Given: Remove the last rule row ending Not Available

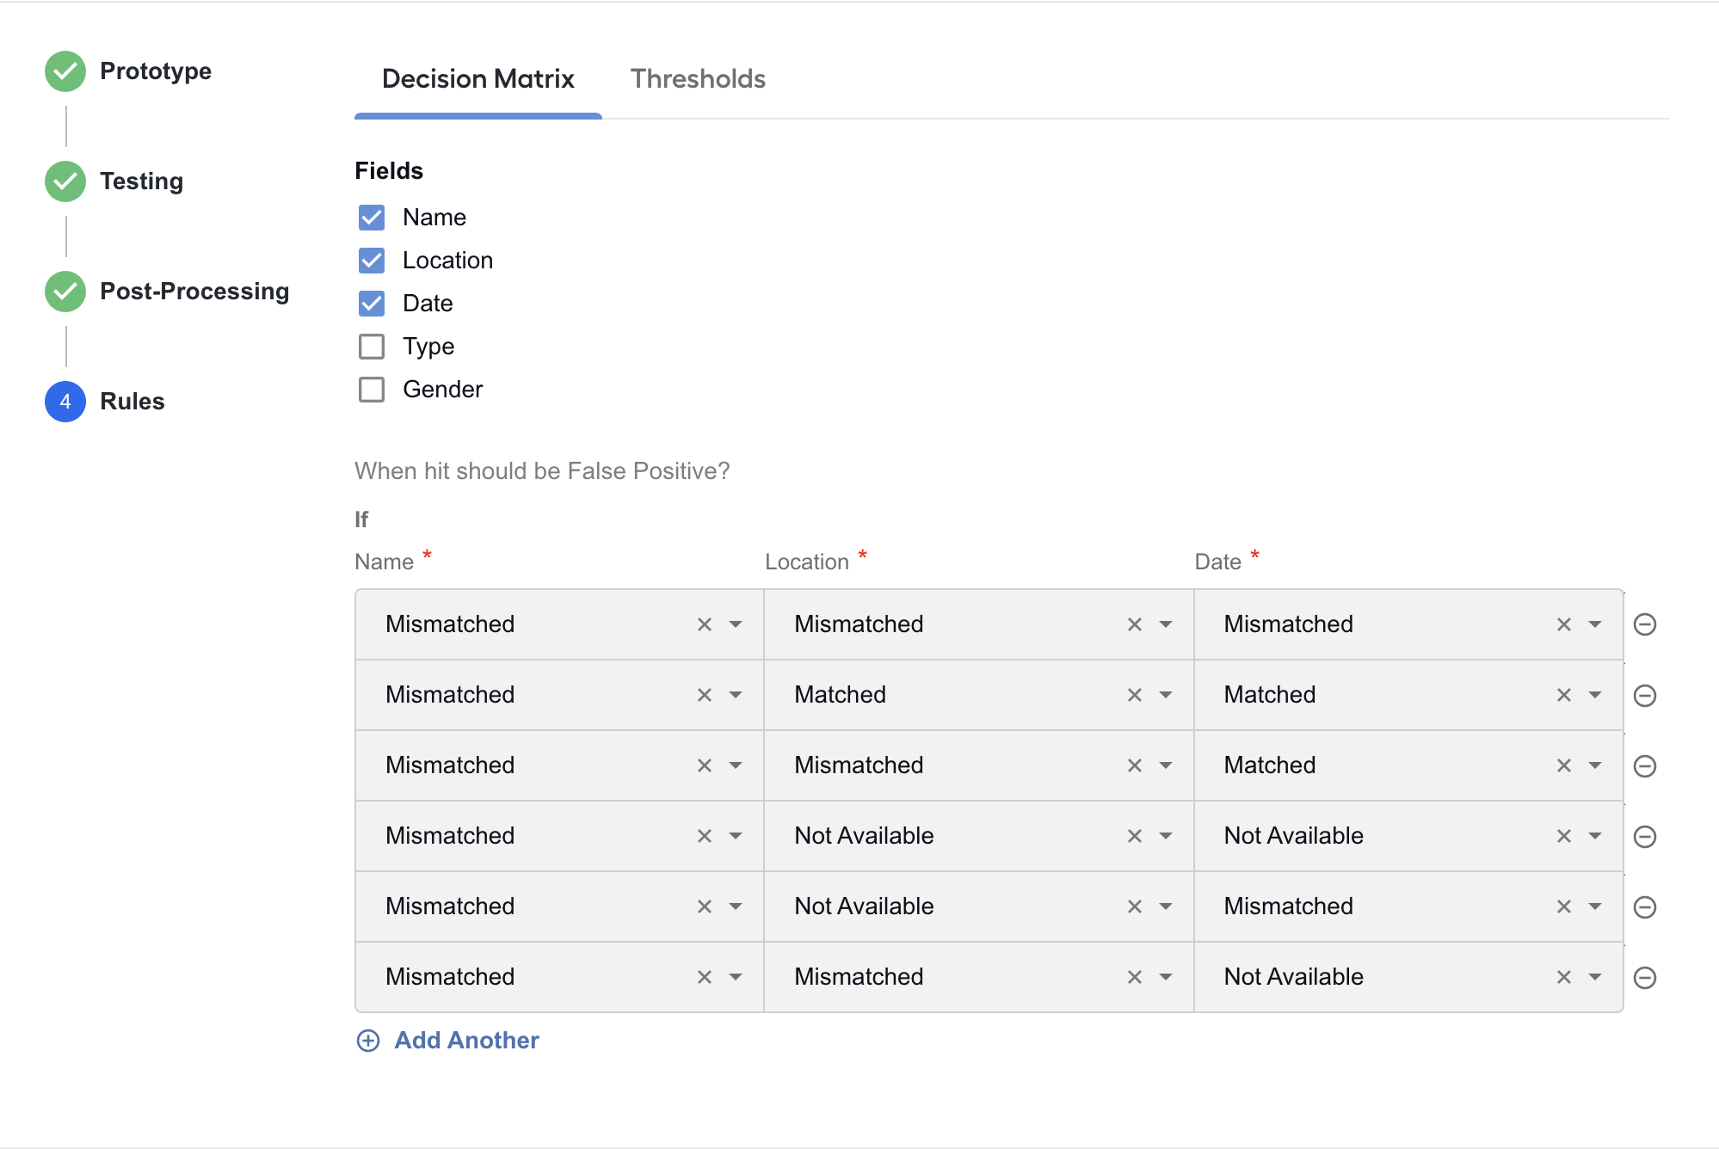Looking at the screenshot, I should coord(1644,977).
